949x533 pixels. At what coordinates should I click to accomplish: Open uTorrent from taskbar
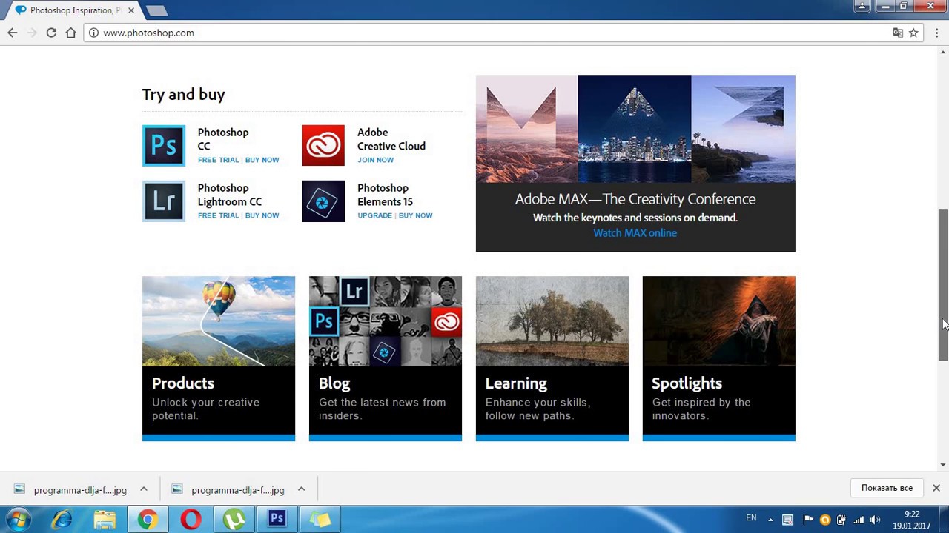coord(234,520)
